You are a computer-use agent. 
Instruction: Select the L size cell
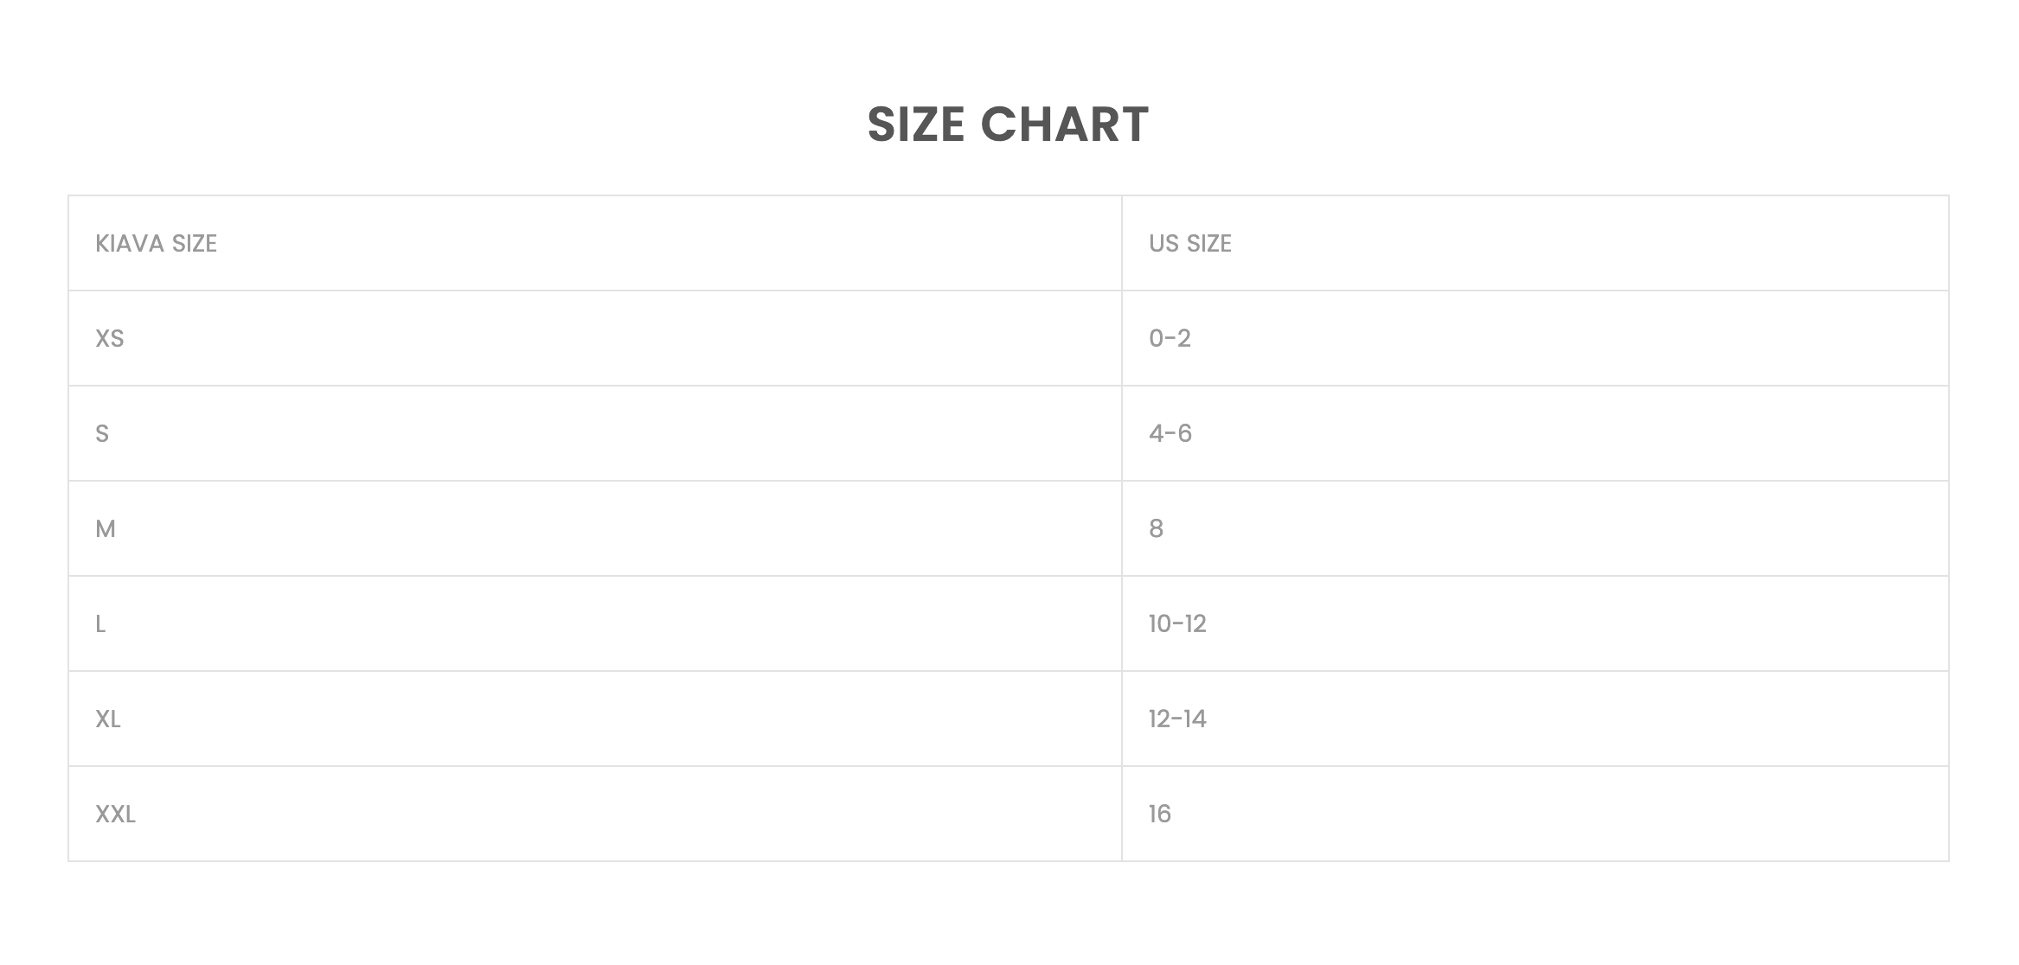(x=100, y=624)
